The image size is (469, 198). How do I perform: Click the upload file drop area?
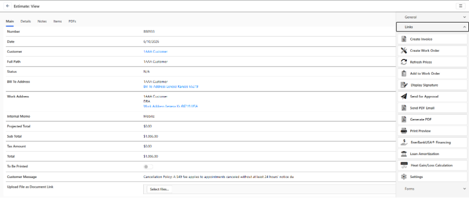(270, 189)
